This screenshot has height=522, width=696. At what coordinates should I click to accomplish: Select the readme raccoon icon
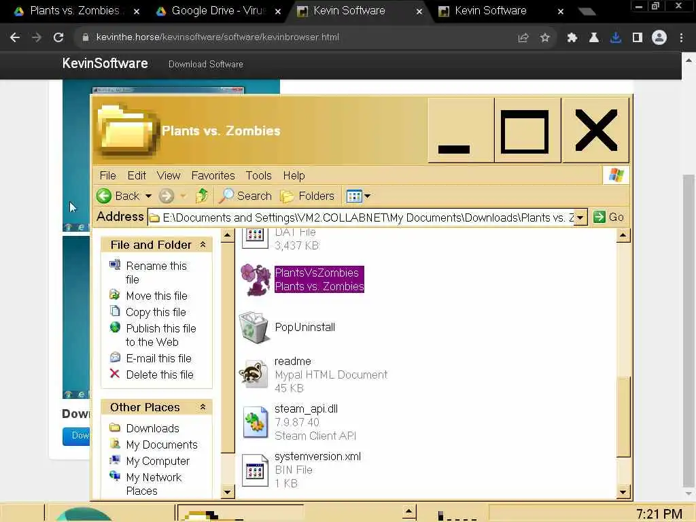[254, 375]
